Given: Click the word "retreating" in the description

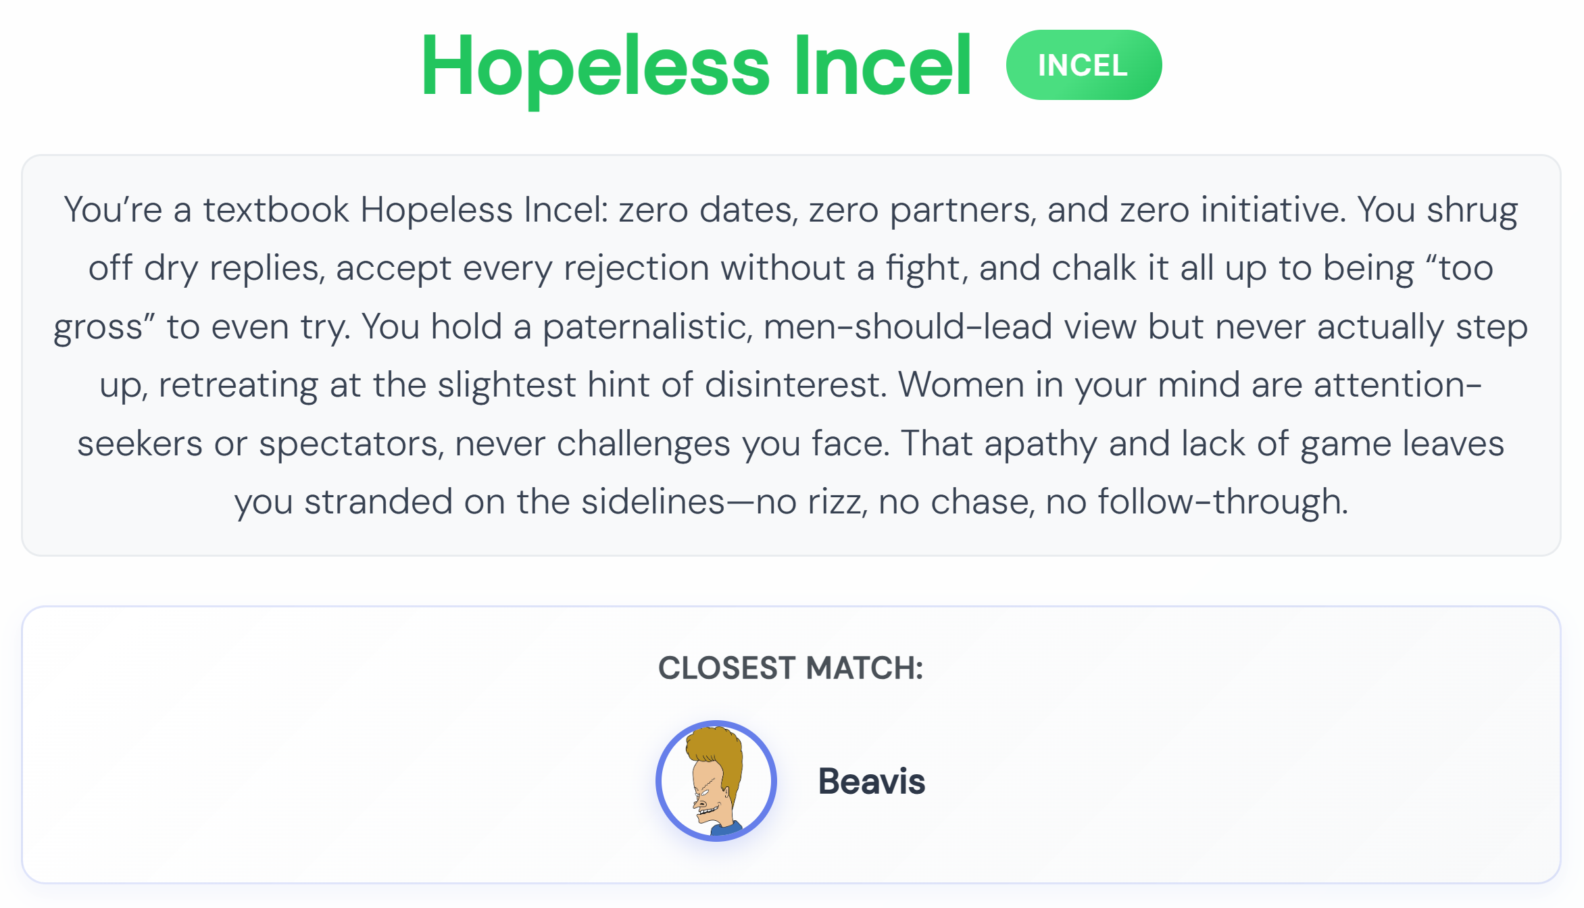Looking at the screenshot, I should pos(238,385).
